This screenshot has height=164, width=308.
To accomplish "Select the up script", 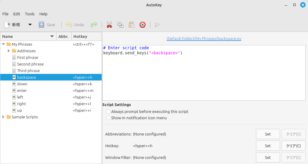I will tap(20, 111).
